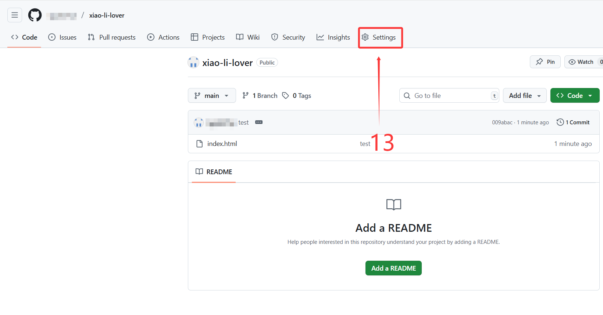Open the hamburger navigation menu
This screenshot has width=603, height=315.
(x=15, y=15)
